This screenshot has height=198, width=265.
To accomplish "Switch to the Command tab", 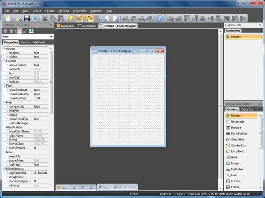I will 86,26.
